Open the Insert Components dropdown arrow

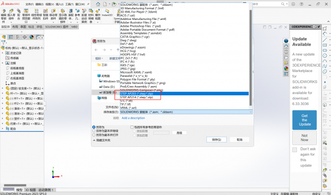tap(11, 22)
